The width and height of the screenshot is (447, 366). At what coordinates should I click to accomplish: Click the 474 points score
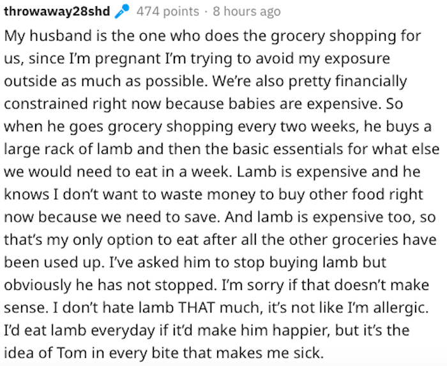pyautogui.click(x=167, y=11)
